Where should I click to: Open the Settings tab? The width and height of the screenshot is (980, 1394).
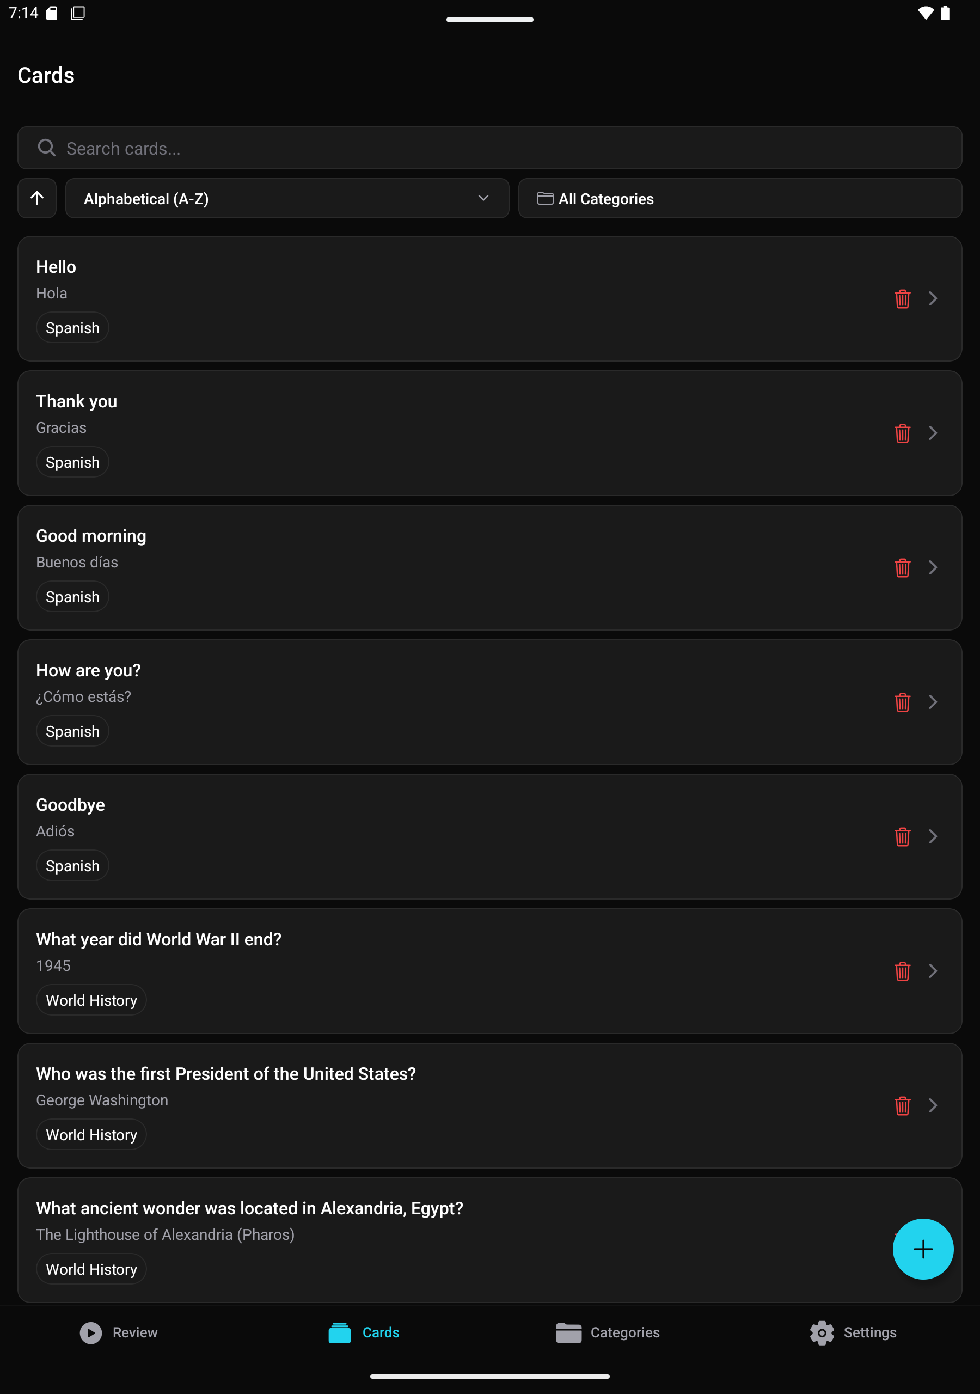853,1332
